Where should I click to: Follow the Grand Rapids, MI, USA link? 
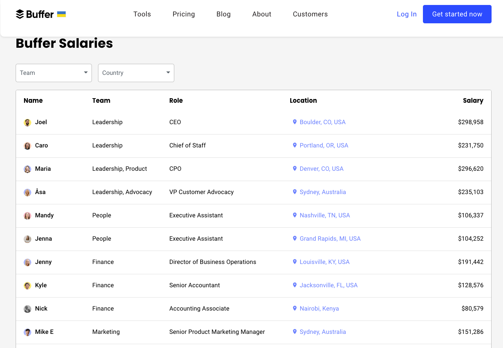pos(330,239)
